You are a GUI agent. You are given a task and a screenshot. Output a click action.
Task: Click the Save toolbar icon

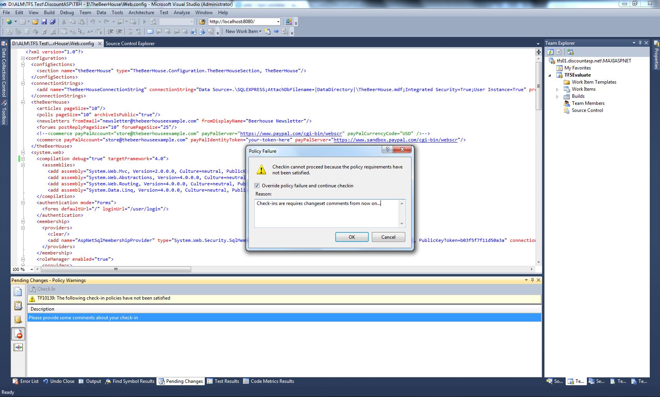coord(44,22)
